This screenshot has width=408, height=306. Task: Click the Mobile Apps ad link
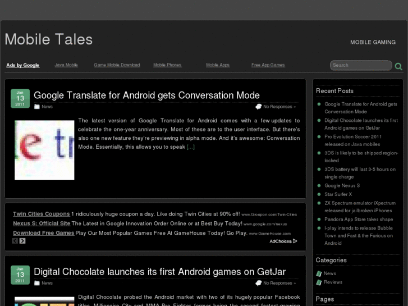(218, 65)
